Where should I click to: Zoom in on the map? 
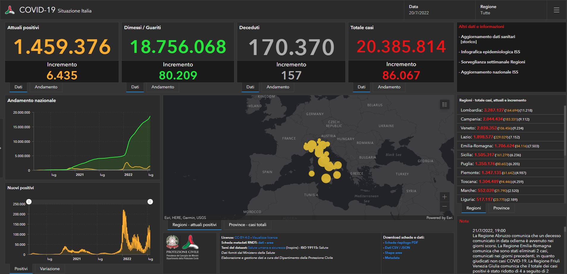pyautogui.click(x=444, y=197)
